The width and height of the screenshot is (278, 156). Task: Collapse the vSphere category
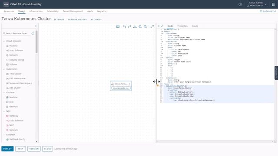[4, 92]
